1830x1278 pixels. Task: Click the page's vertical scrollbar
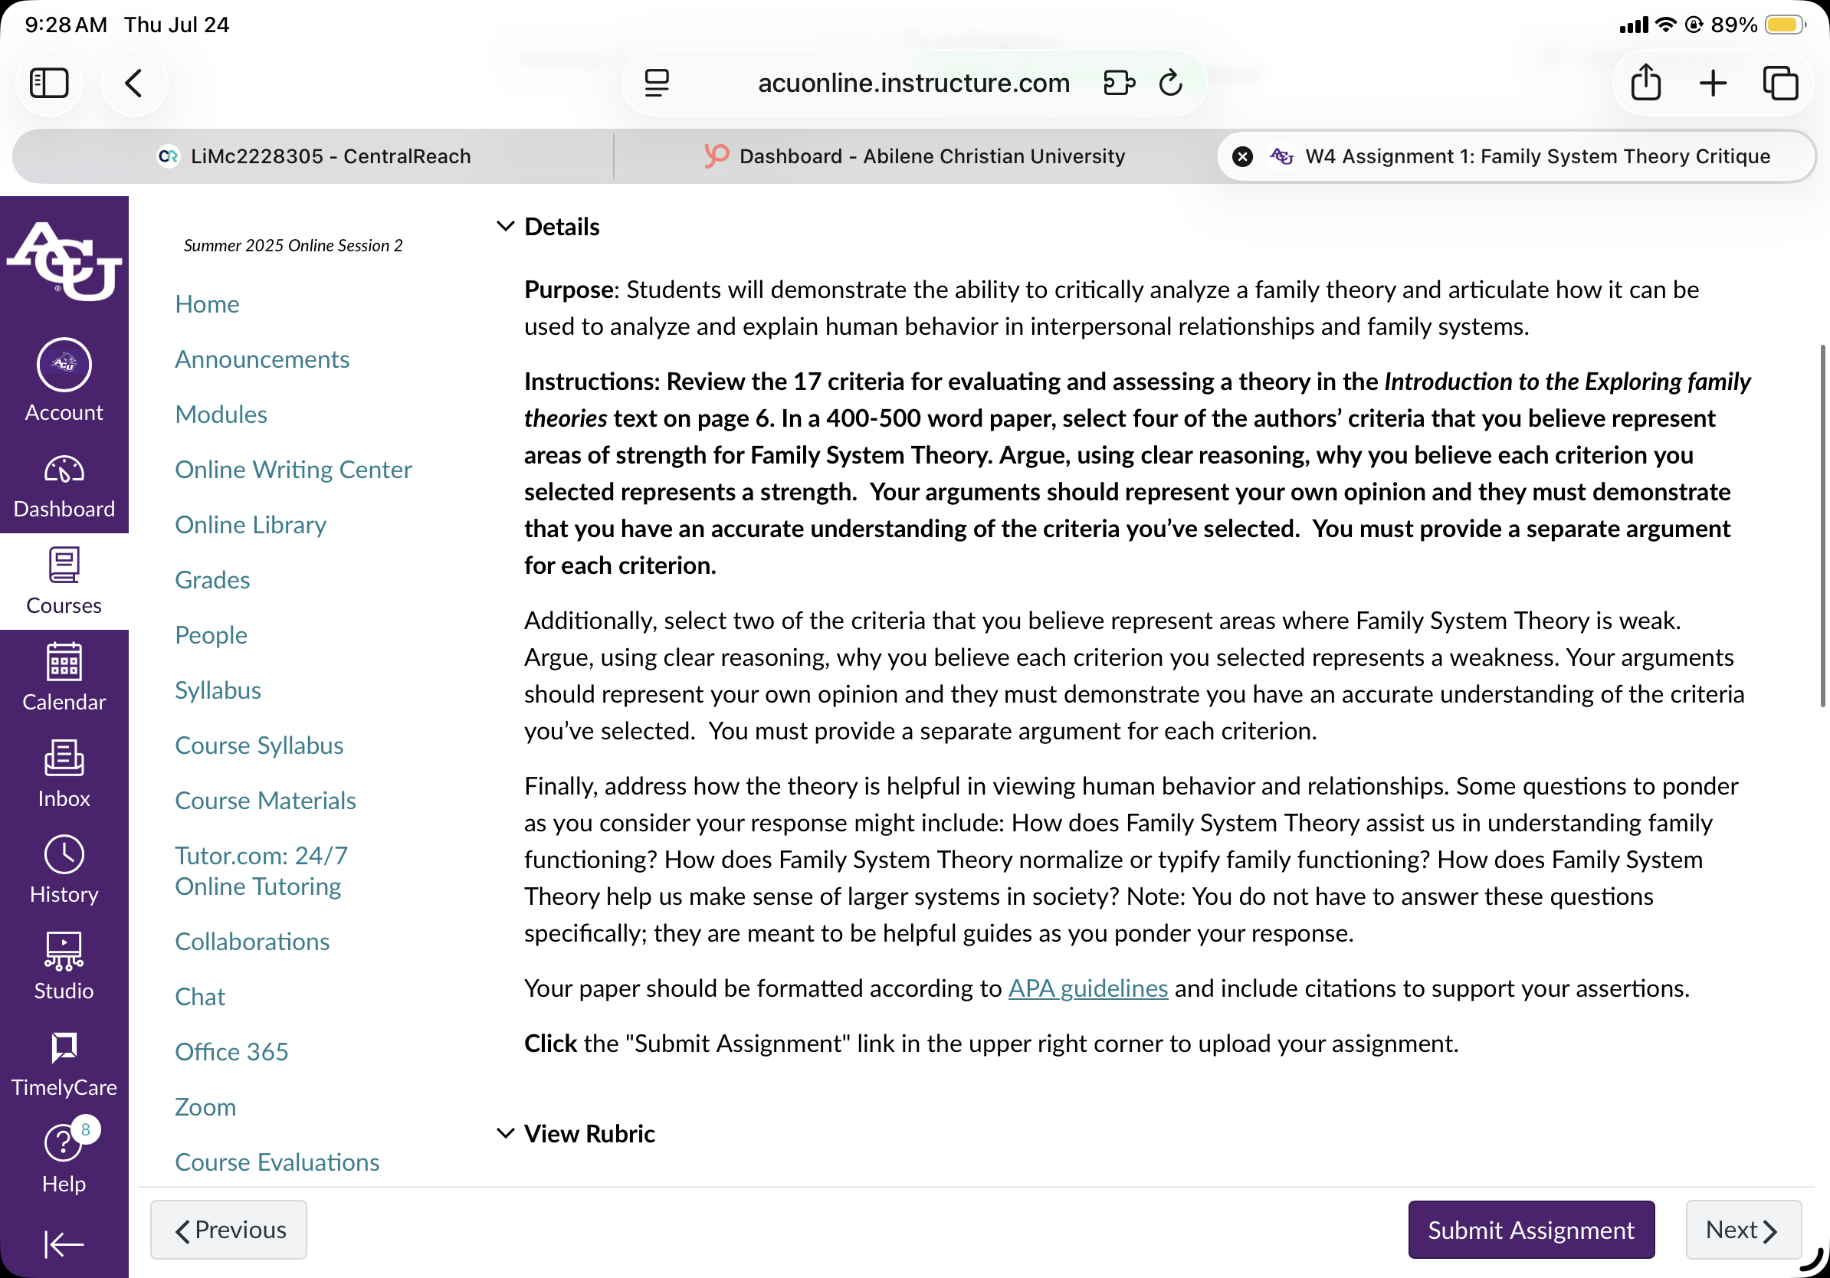[x=1822, y=526]
